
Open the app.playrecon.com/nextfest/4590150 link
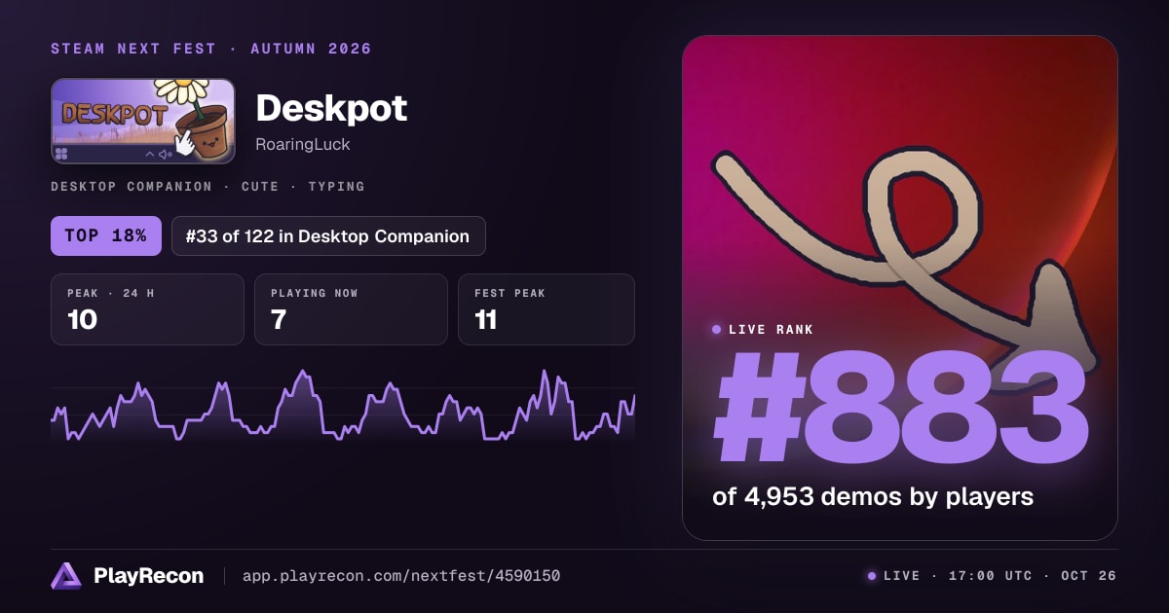[400, 576]
